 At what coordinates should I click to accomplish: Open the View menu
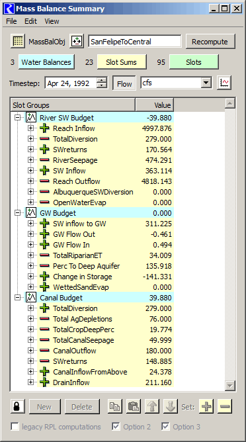[x=52, y=21]
